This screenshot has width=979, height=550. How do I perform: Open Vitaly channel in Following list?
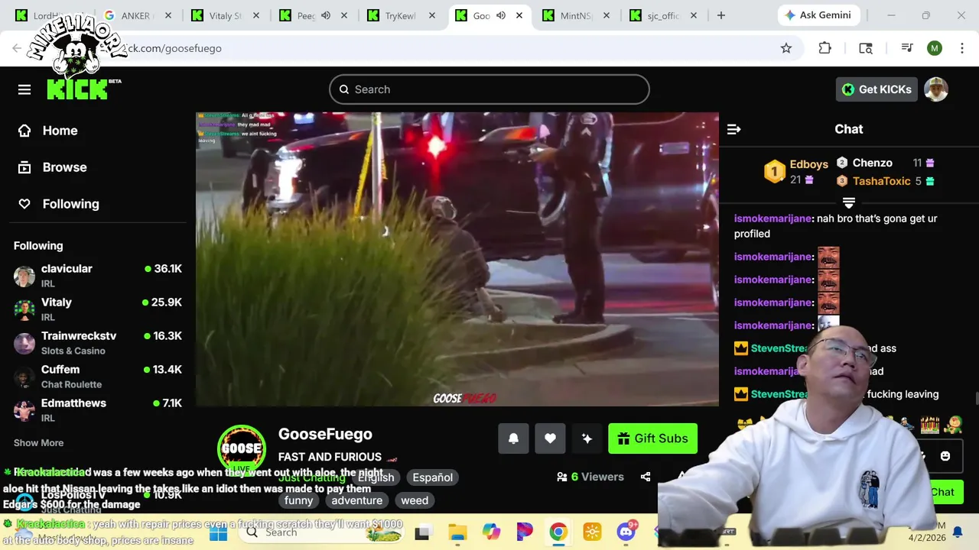tap(98, 309)
